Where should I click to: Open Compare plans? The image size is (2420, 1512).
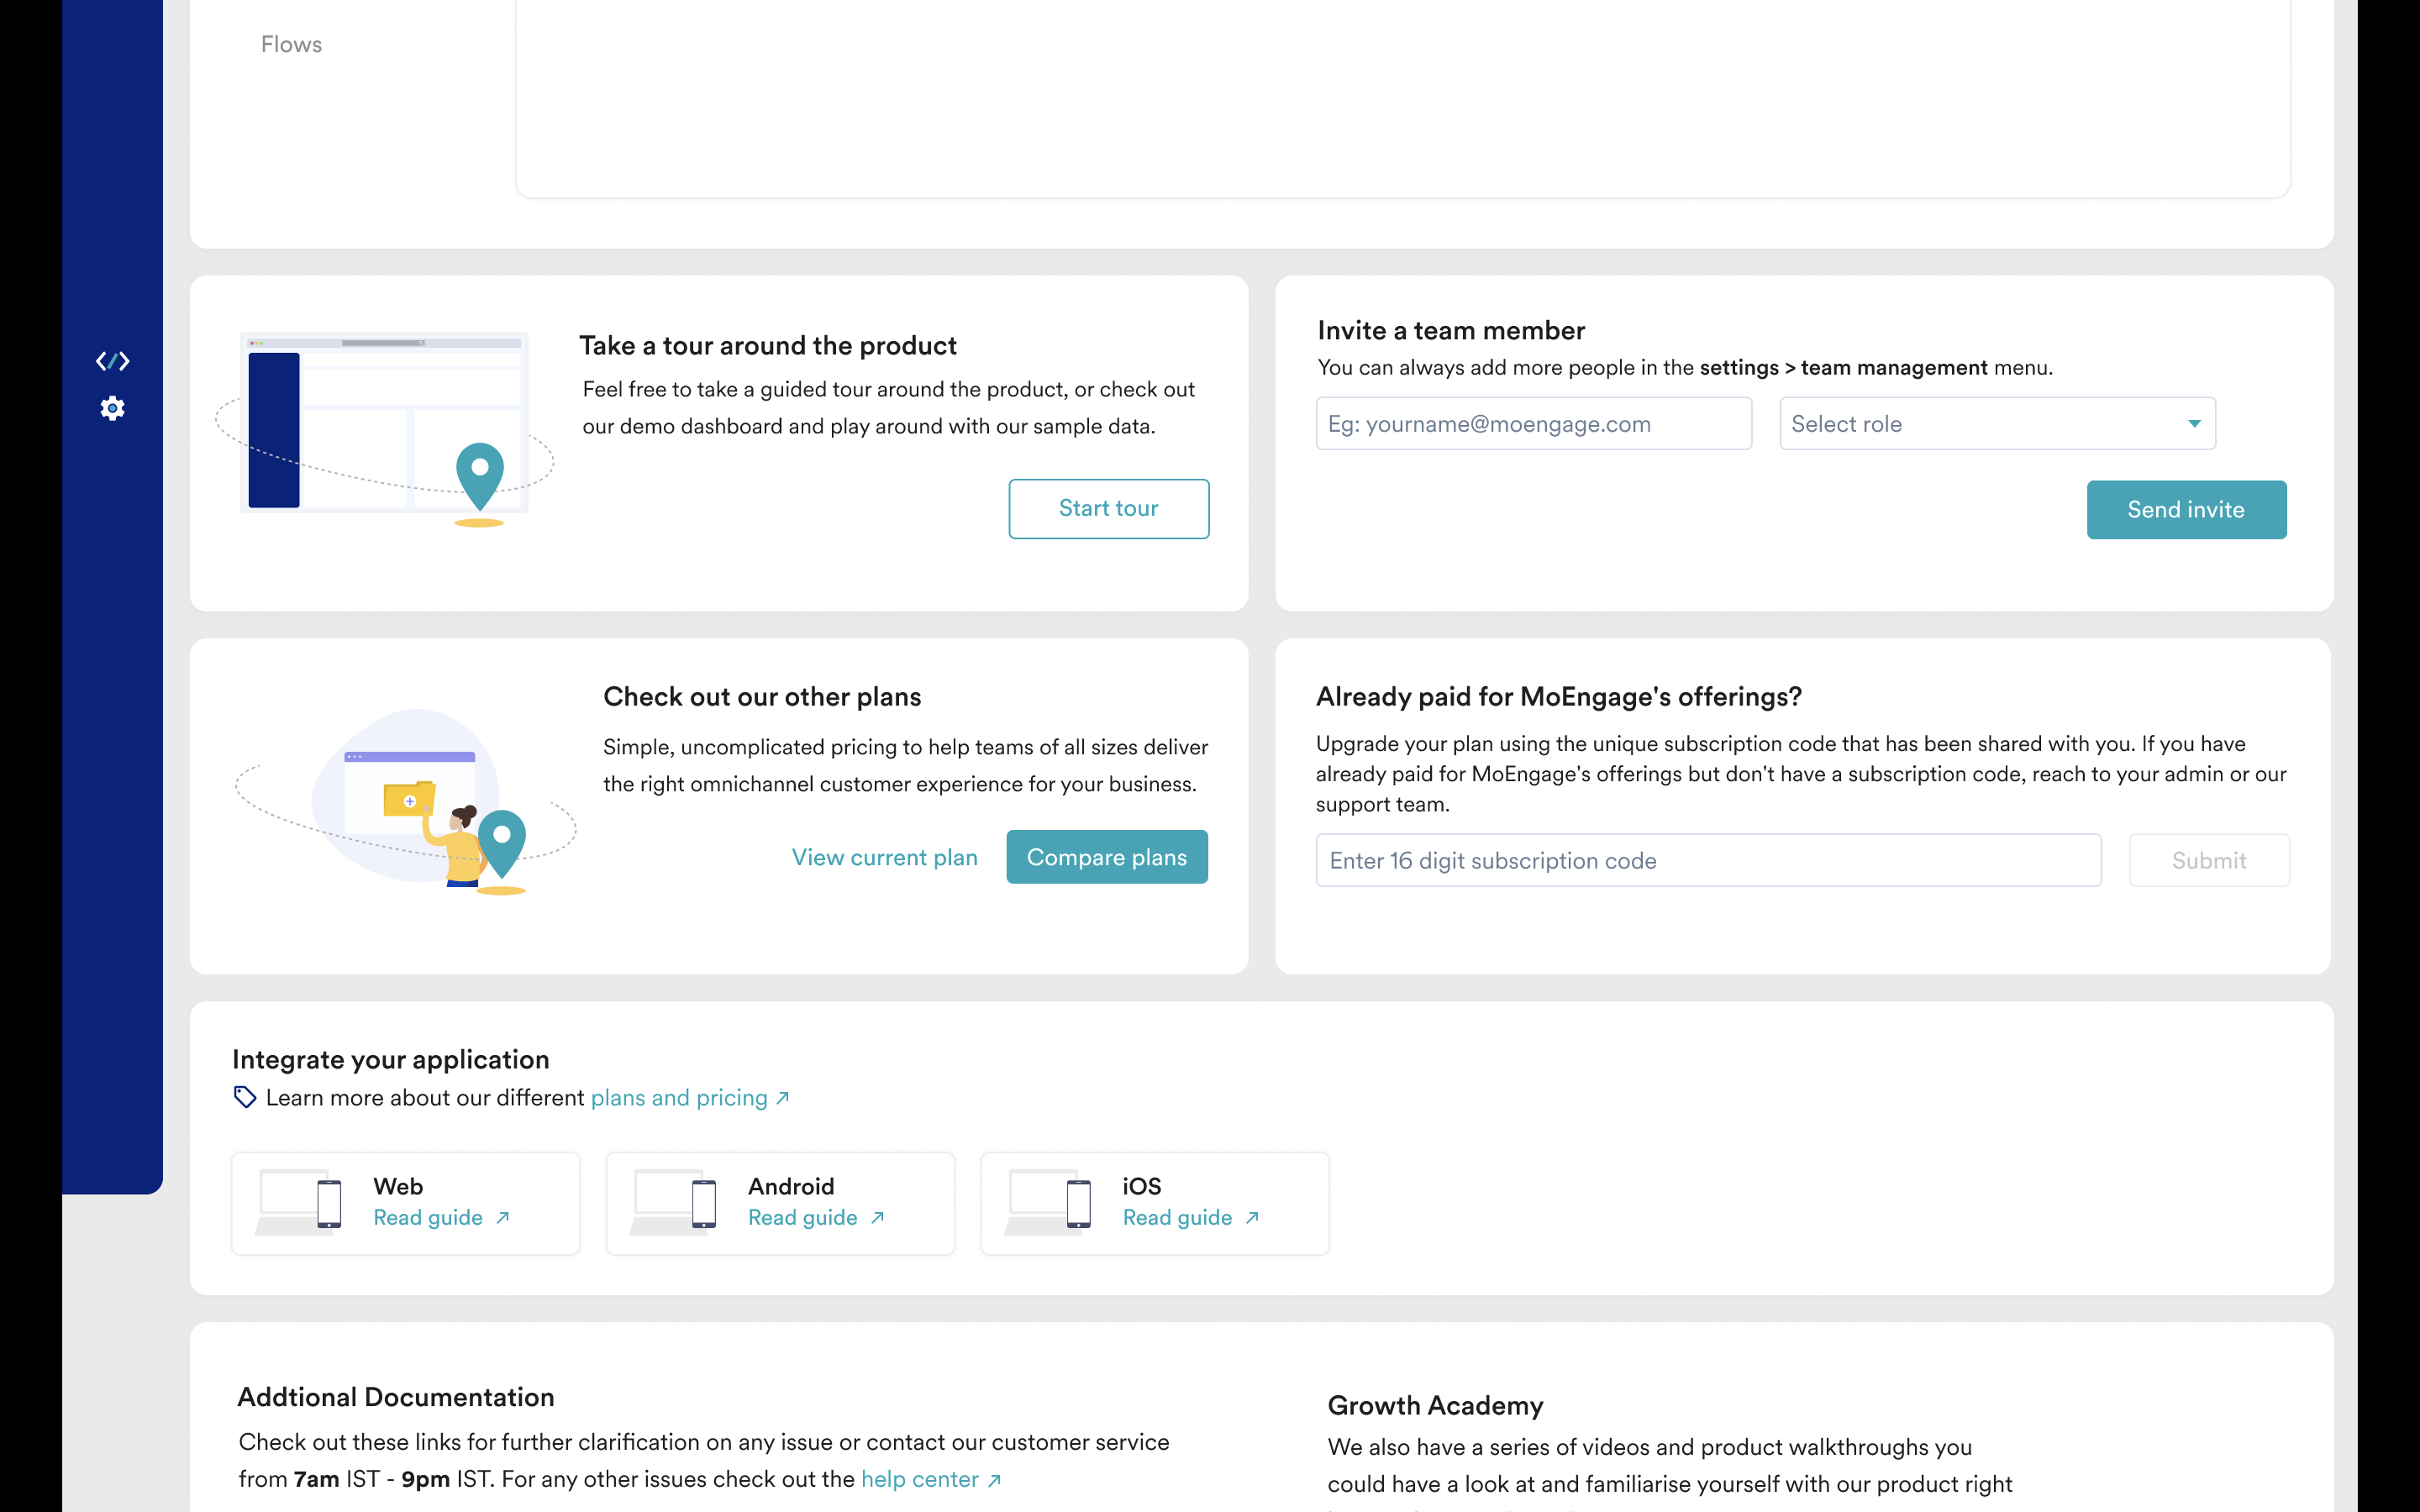click(1106, 857)
